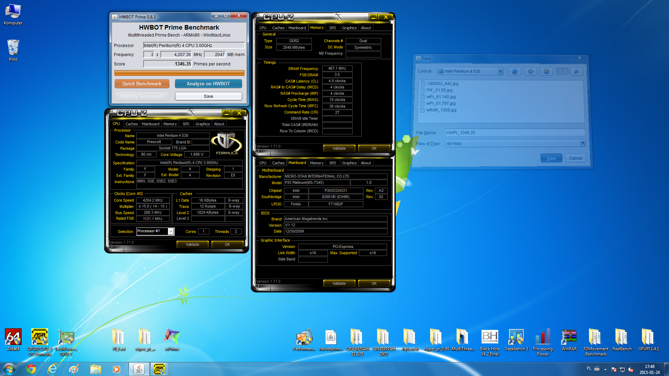
Task: Click the Processor name field in HWBOT Prime
Action: (194, 46)
